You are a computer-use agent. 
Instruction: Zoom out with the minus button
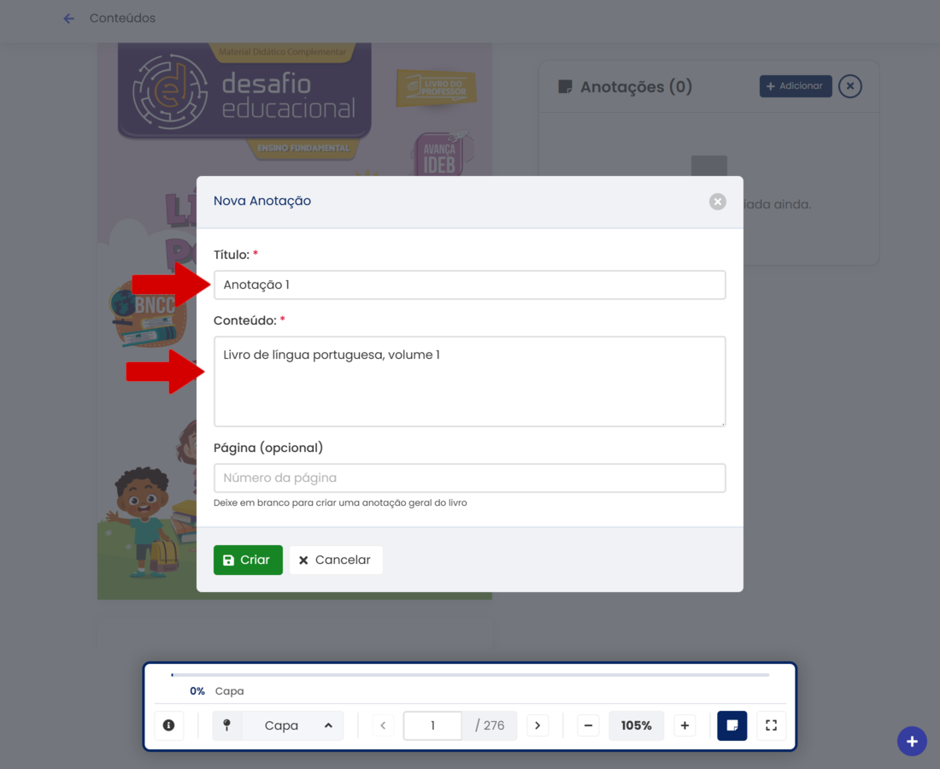point(588,725)
